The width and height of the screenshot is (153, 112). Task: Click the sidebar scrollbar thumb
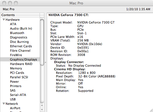tap(42, 42)
